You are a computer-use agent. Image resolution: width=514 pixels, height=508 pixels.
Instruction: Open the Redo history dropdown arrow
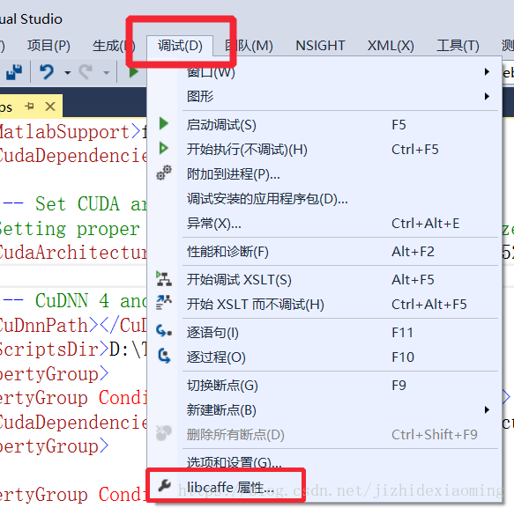click(x=107, y=73)
